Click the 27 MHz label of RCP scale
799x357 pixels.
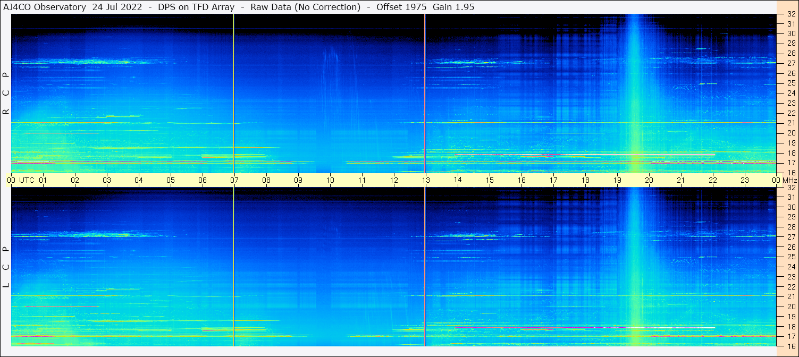click(791, 63)
